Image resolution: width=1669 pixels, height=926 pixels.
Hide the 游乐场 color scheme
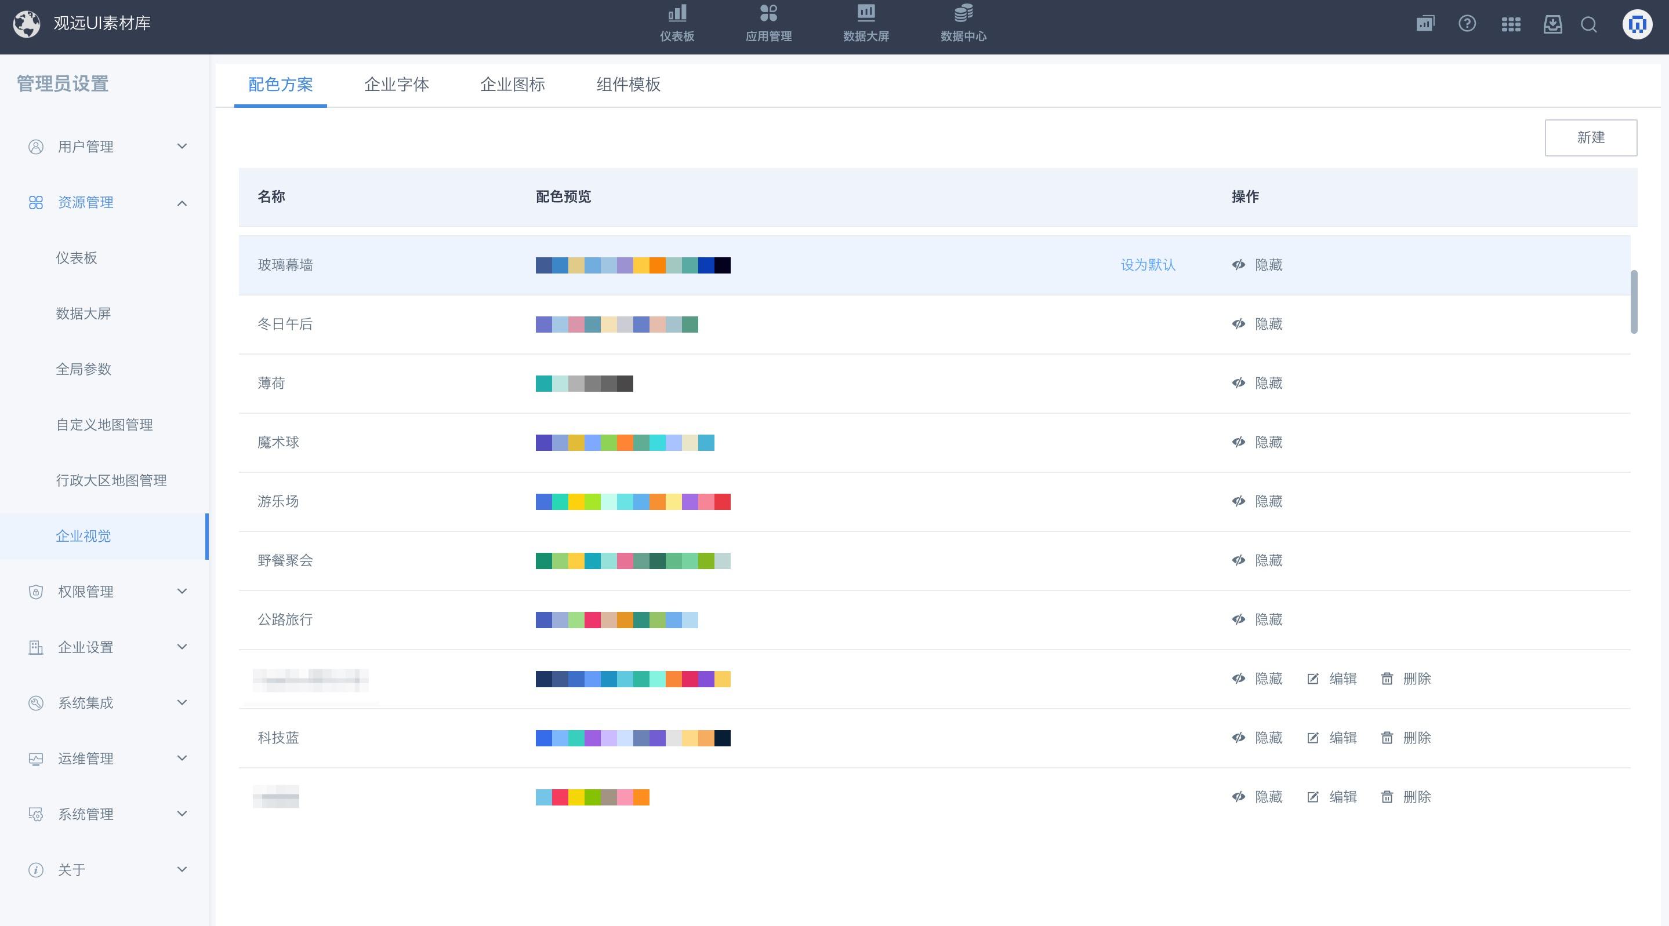click(1257, 501)
